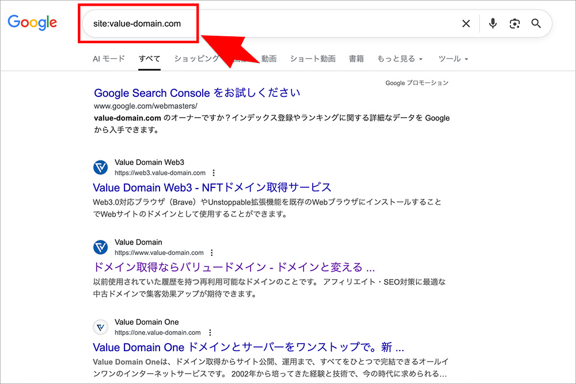This screenshot has width=576, height=384.
Task: Open the three-dot menu for Value Domain One
Action: 210,332
